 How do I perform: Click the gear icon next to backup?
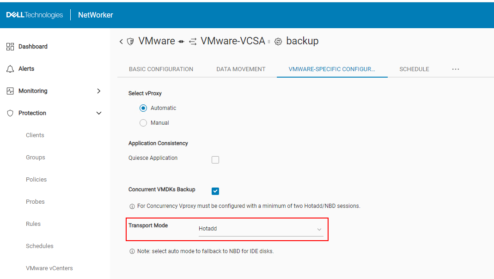coord(277,41)
